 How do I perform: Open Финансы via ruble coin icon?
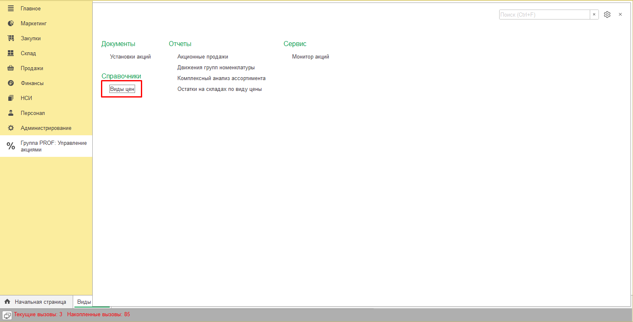[x=11, y=83]
